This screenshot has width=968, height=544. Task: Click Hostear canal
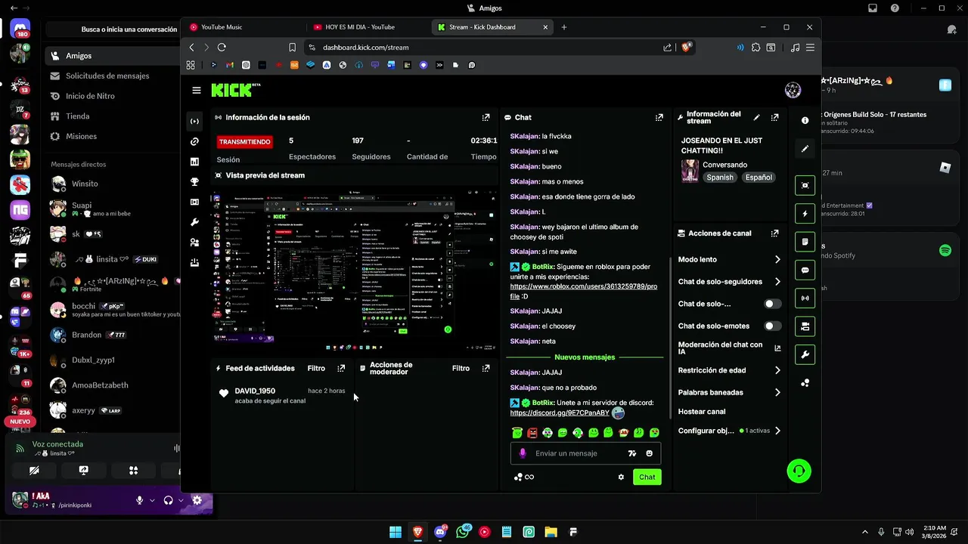click(x=702, y=412)
